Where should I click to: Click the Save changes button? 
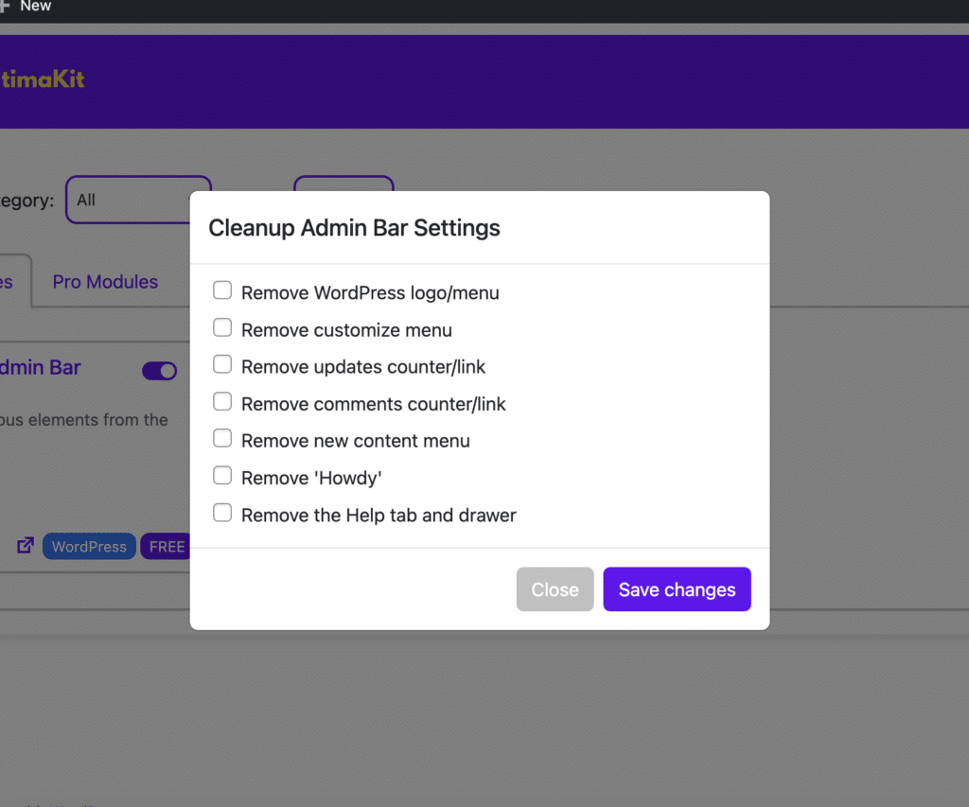[x=677, y=589]
